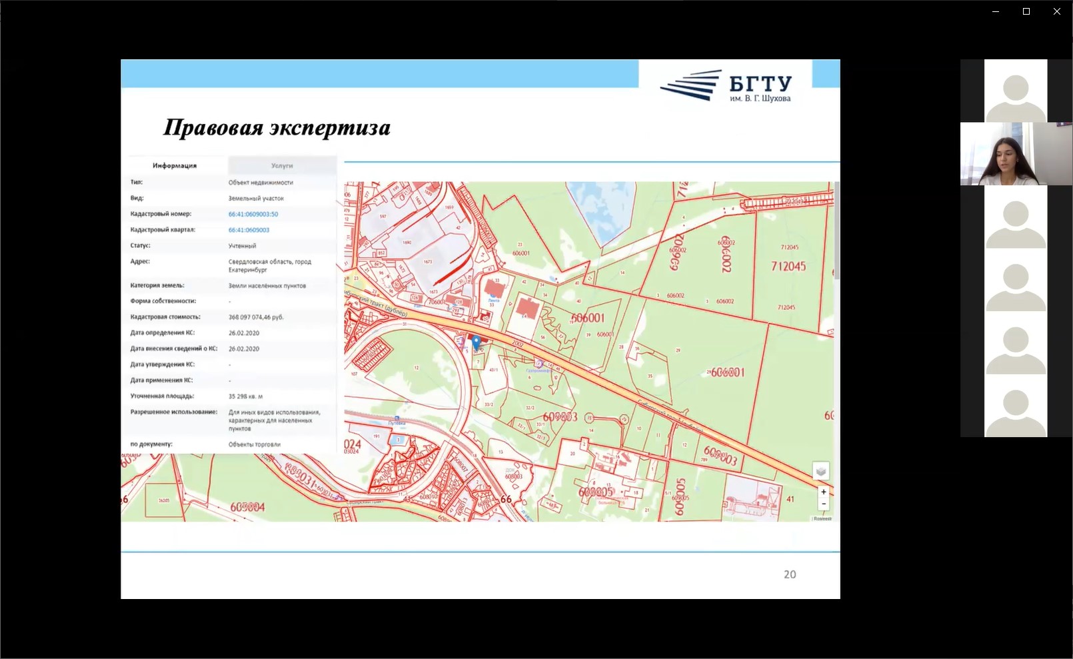
Task: Click the permitted use value Для иных видов использования
Action: tap(274, 420)
